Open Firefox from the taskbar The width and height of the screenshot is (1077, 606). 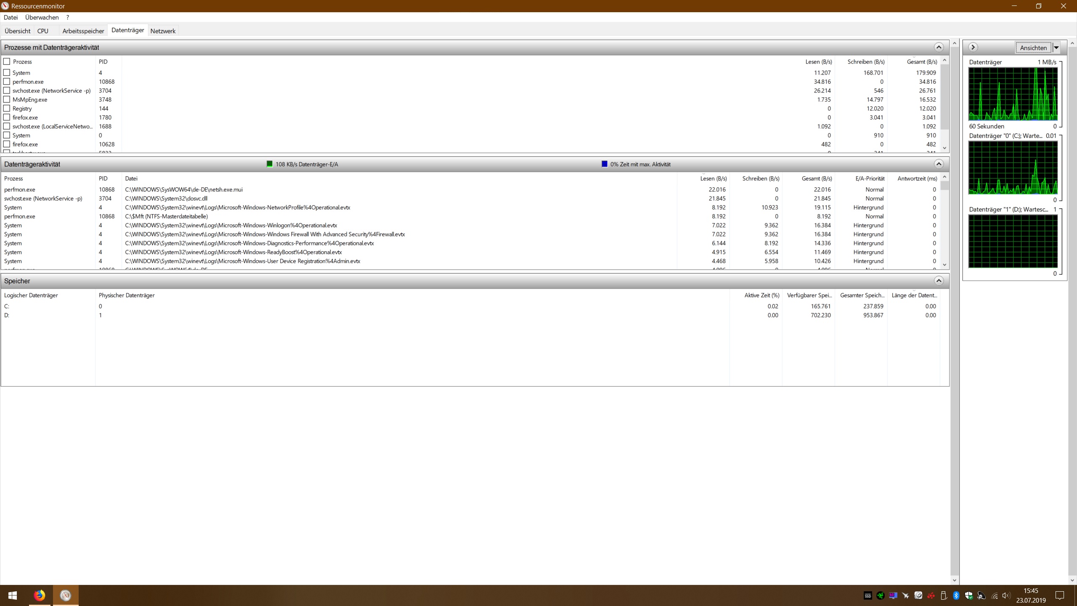[40, 595]
